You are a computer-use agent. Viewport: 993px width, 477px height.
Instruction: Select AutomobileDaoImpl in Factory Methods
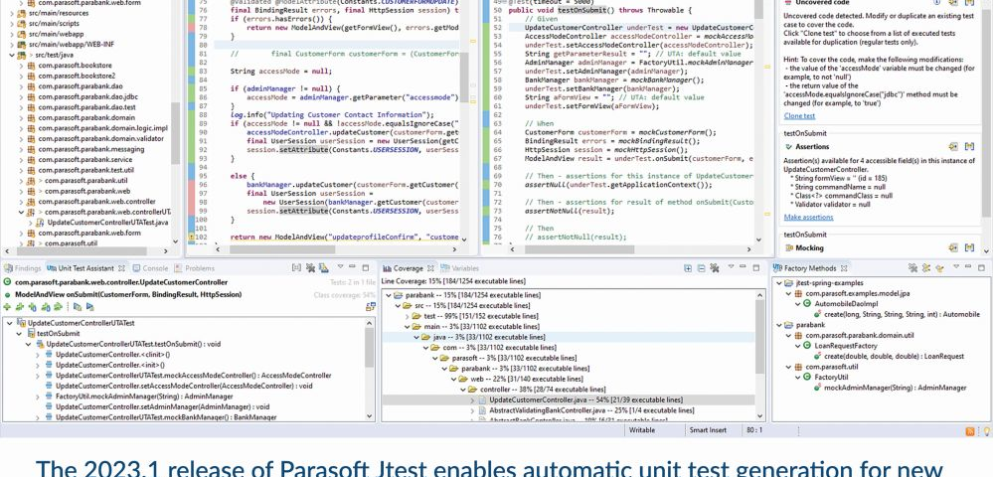[x=846, y=304]
